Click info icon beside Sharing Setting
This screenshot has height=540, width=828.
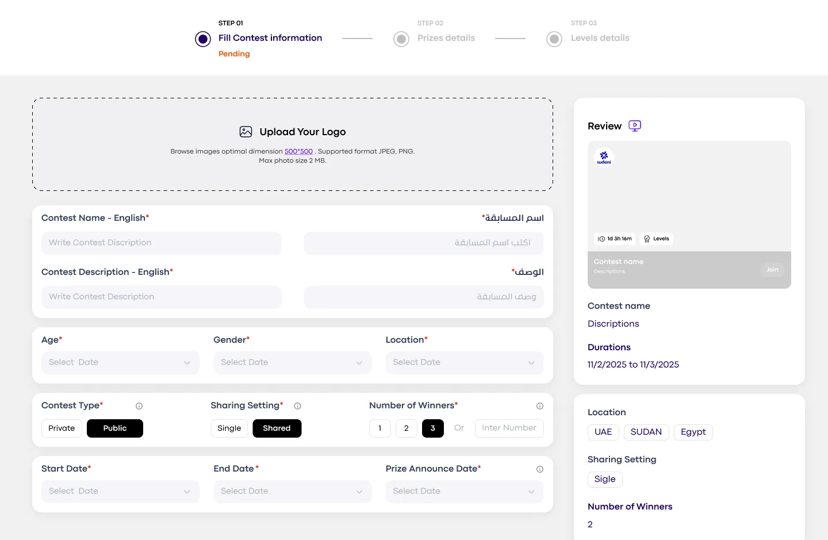pyautogui.click(x=298, y=406)
